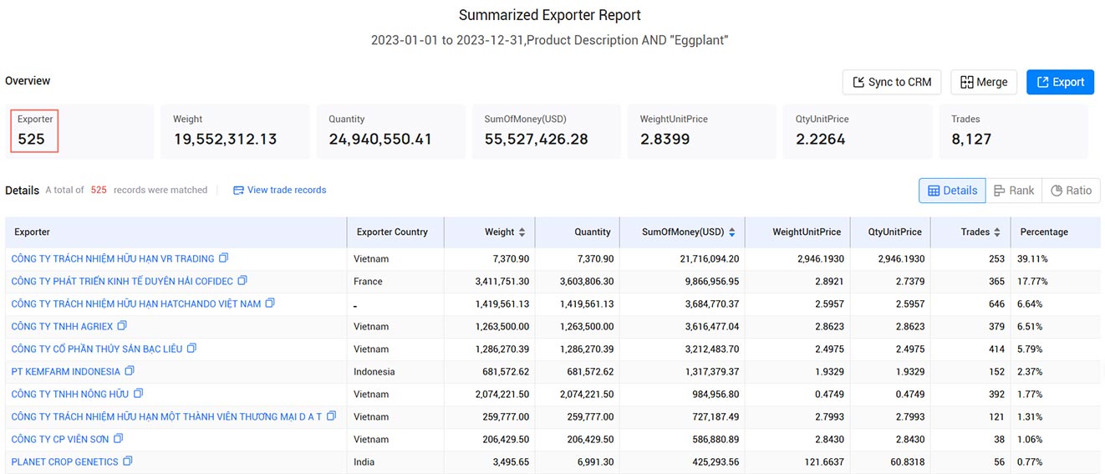Copy VR TRADING exporter name icon

224,258
